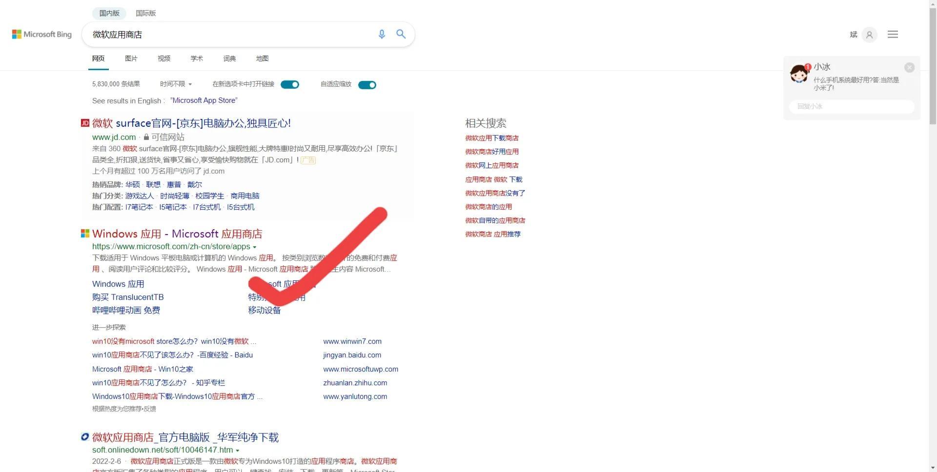Open the zhuanlan.zhihu.com link
Screen dimensions: 937x472
click(x=355, y=383)
